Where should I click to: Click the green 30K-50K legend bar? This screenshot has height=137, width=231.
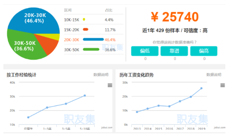tap(91, 49)
